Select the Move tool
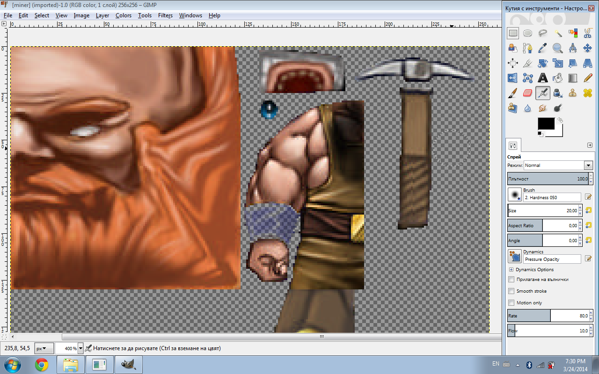Viewport: 599px width, 374px height. click(588, 48)
